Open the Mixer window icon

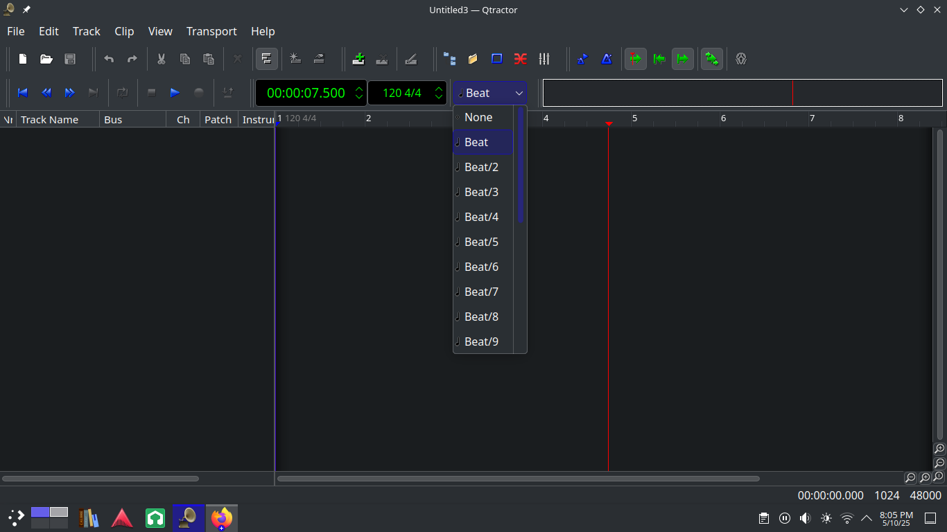[544, 59]
